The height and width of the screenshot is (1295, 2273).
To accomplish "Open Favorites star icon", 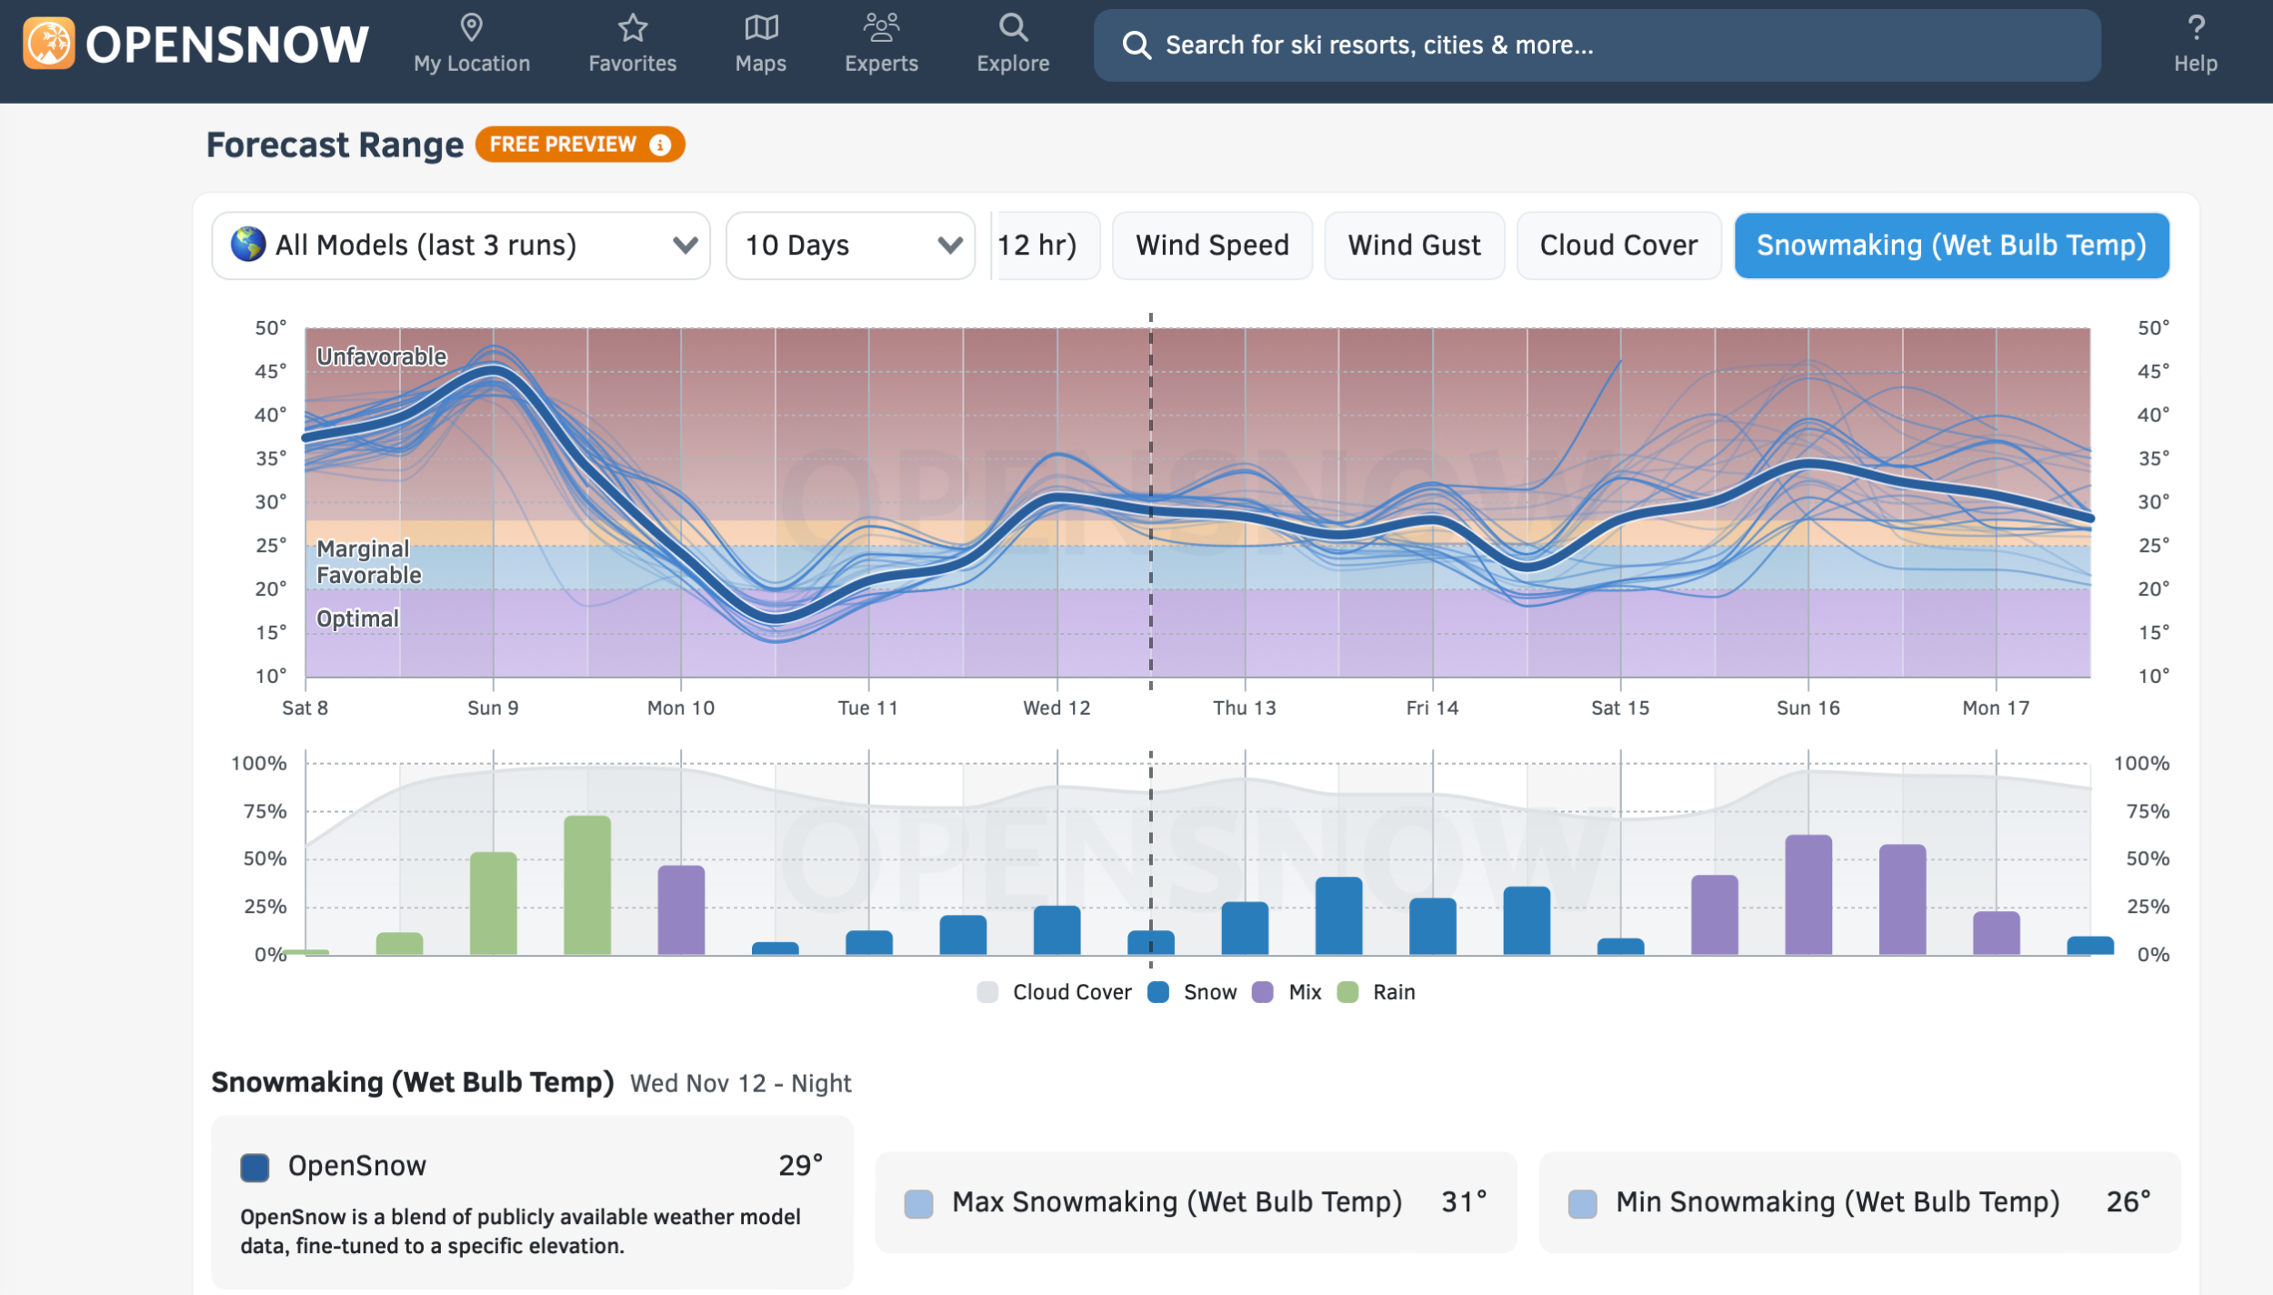I will (632, 28).
